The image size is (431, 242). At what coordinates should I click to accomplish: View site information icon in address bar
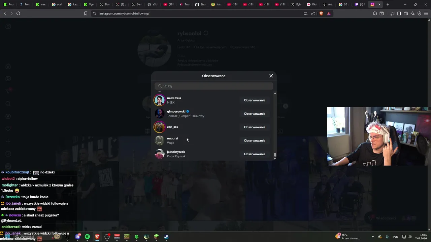[94, 13]
